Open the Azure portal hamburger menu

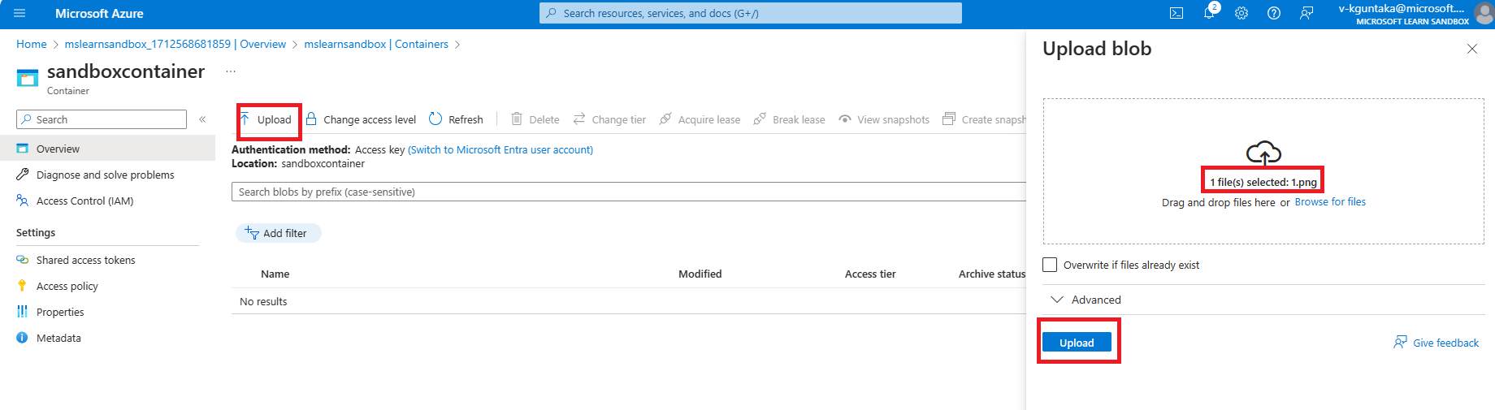(19, 14)
